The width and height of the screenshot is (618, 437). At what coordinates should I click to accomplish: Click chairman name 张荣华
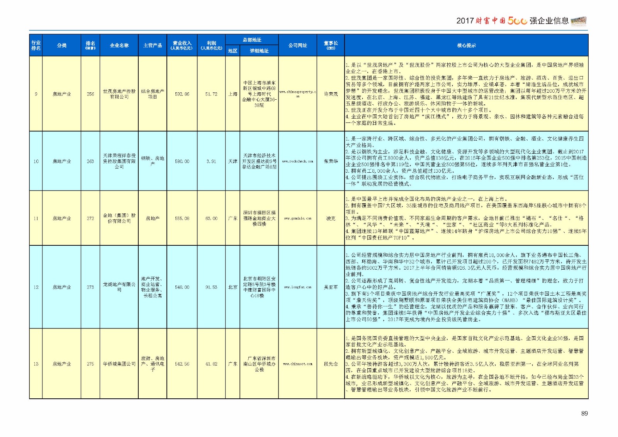click(x=331, y=161)
